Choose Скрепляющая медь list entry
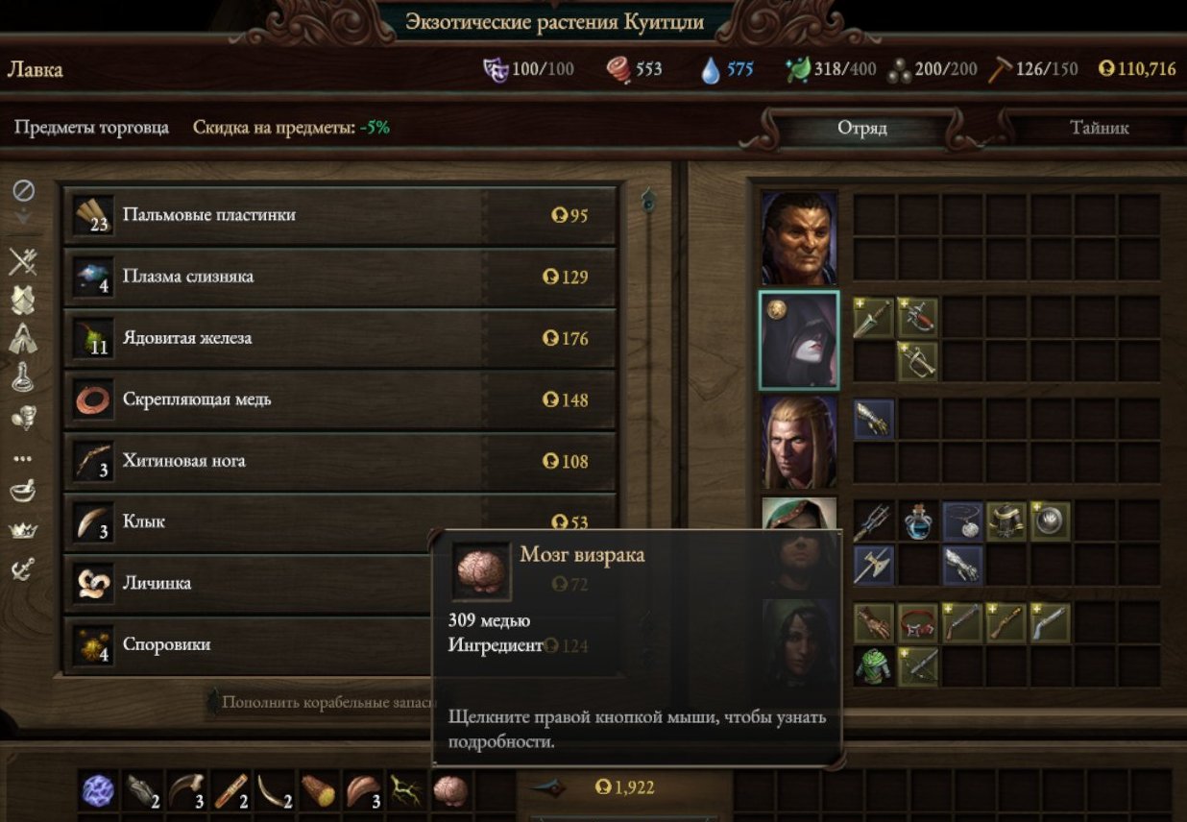 tap(340, 399)
